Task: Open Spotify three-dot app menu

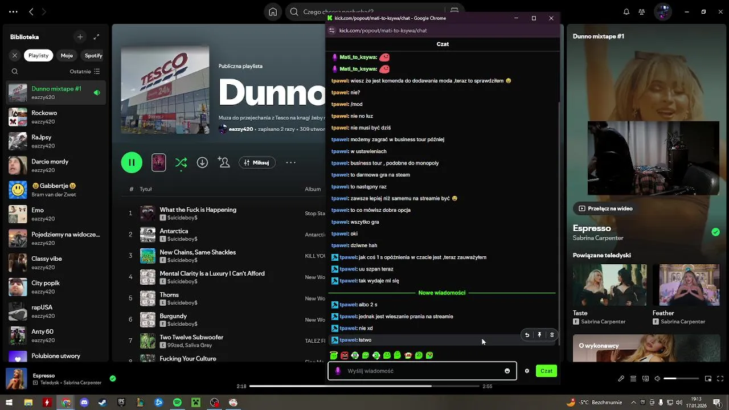Action: pyautogui.click(x=13, y=11)
